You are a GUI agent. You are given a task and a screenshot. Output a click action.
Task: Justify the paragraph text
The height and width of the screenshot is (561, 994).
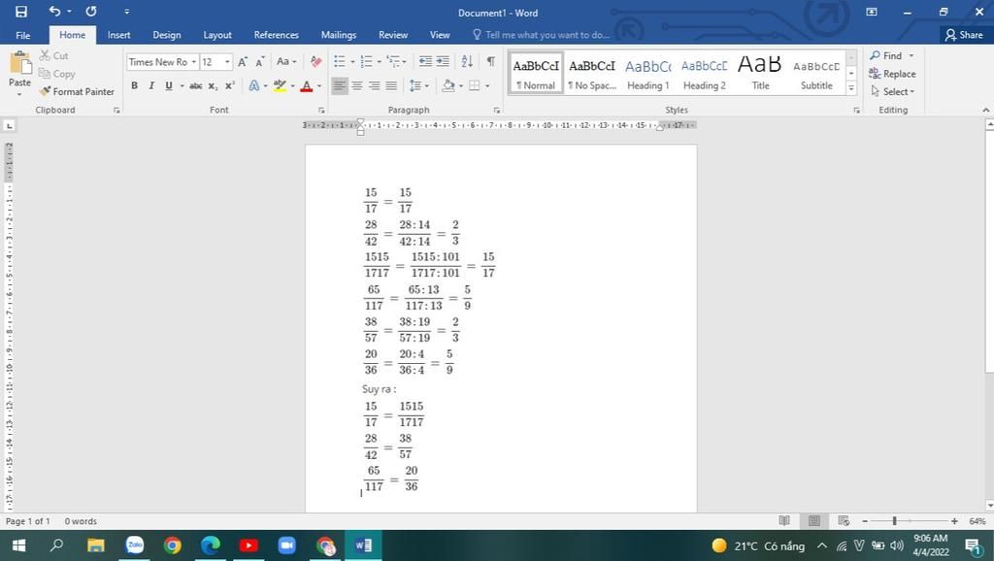pos(392,85)
